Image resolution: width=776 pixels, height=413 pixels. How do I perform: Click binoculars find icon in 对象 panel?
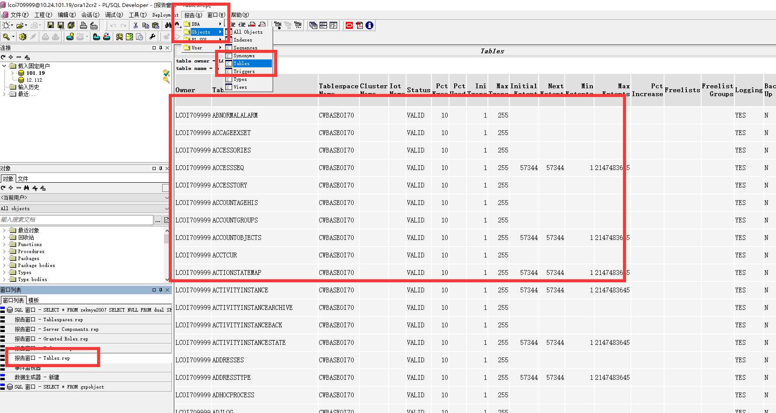coord(27,188)
